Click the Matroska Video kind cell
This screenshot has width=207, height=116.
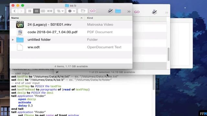[x=100, y=24]
